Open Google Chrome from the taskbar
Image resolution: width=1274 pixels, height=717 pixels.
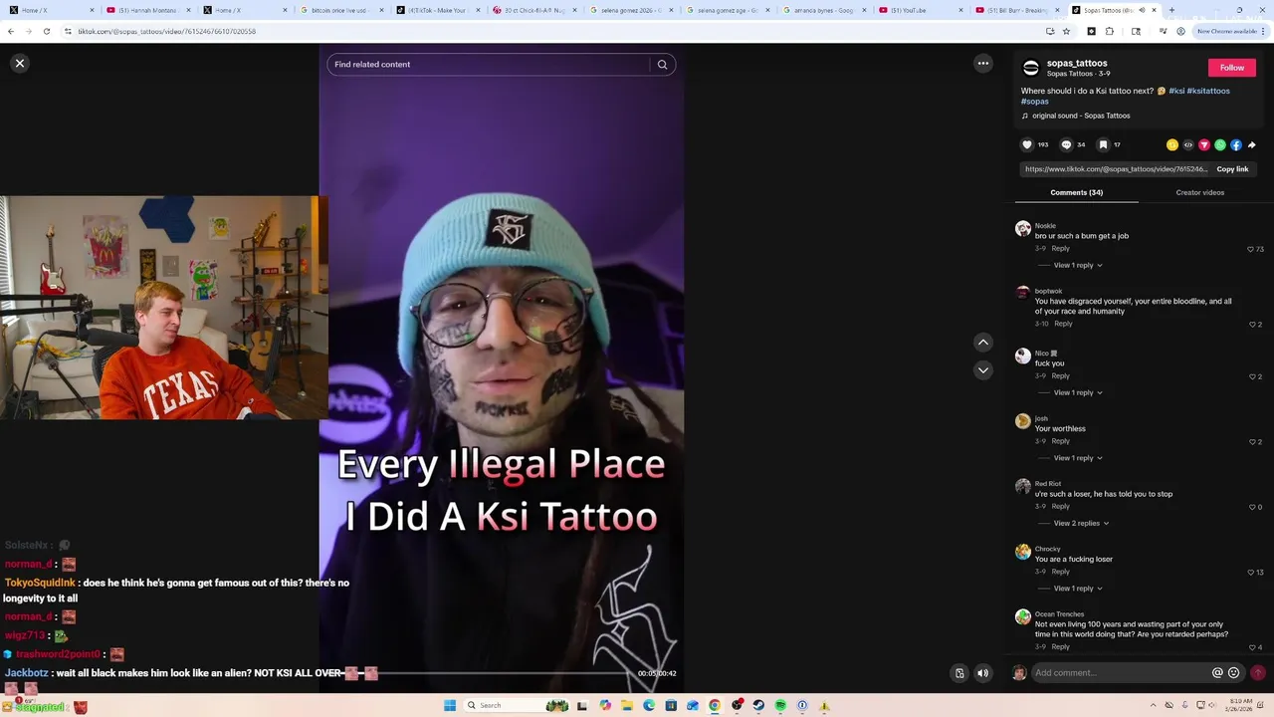pos(715,705)
